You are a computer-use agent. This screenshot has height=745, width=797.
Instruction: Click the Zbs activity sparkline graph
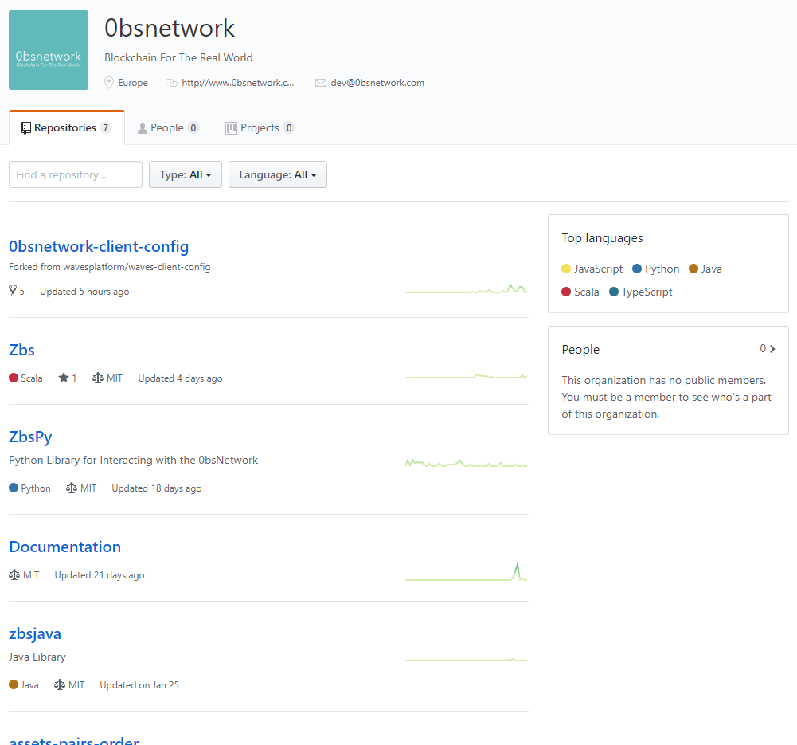click(466, 376)
